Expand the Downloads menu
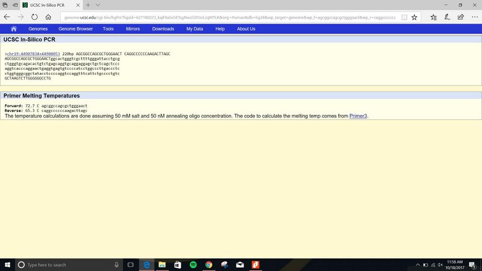Screen dimensions: 482x271 [163, 29]
